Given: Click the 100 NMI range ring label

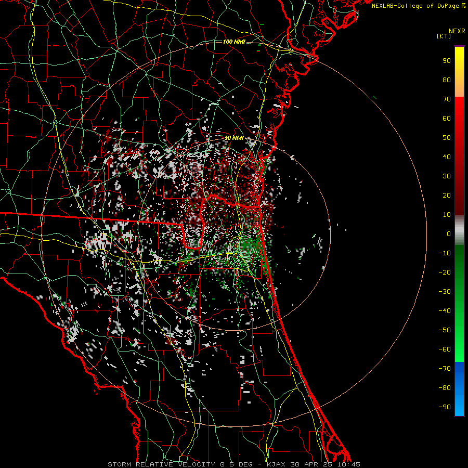Looking at the screenshot, I should [234, 42].
